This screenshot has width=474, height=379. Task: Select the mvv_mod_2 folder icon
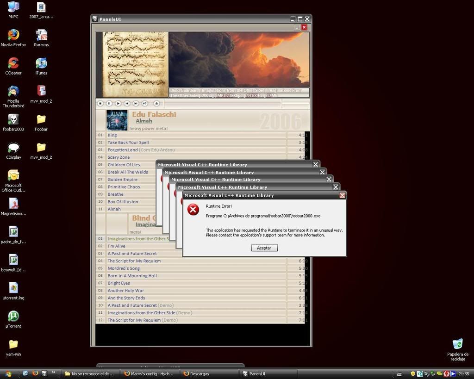pyautogui.click(x=41, y=151)
